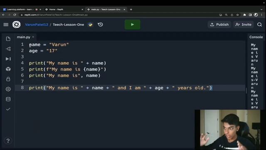Click the zoom magnifier icon in address bar
Image resolution: width=266 pixels, height=150 pixels.
(x=226, y=15)
